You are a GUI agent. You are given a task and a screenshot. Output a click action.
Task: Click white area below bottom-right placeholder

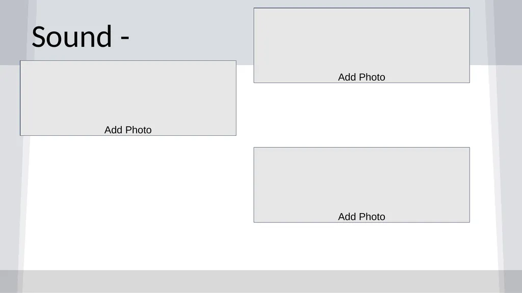(x=361, y=246)
